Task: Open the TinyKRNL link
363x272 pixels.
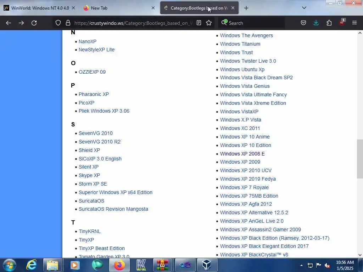Action: point(90,231)
